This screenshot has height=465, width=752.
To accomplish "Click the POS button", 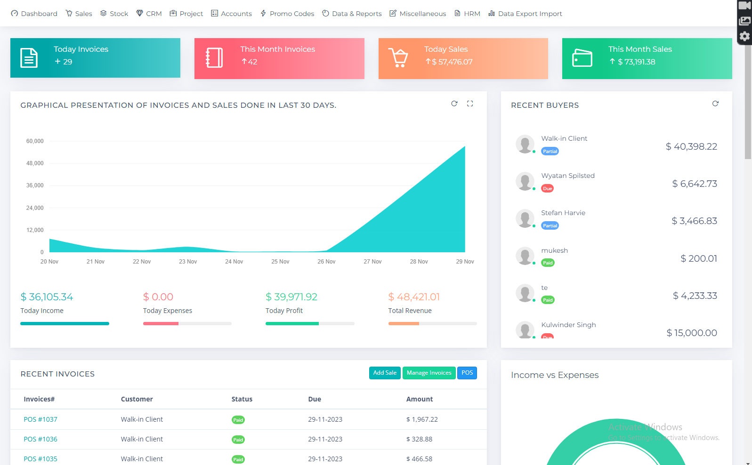I will 467,373.
